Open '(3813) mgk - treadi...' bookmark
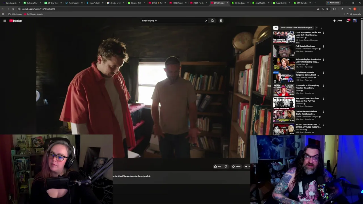 pyautogui.click(x=33, y=14)
